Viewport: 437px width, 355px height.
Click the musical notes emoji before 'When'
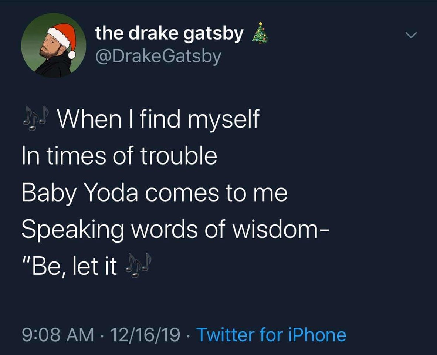tap(35, 119)
